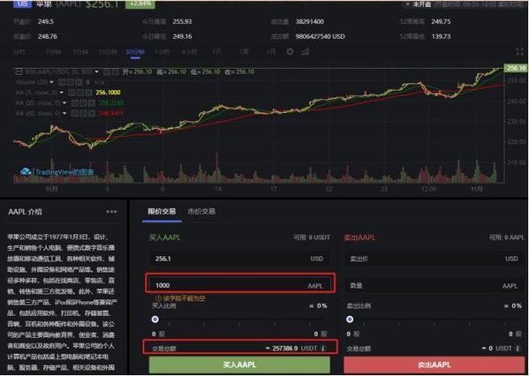
Task: Switch to the 市价交易 tab
Action: (201, 212)
